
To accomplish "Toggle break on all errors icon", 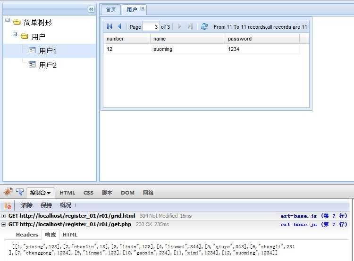I will click(8, 206).
